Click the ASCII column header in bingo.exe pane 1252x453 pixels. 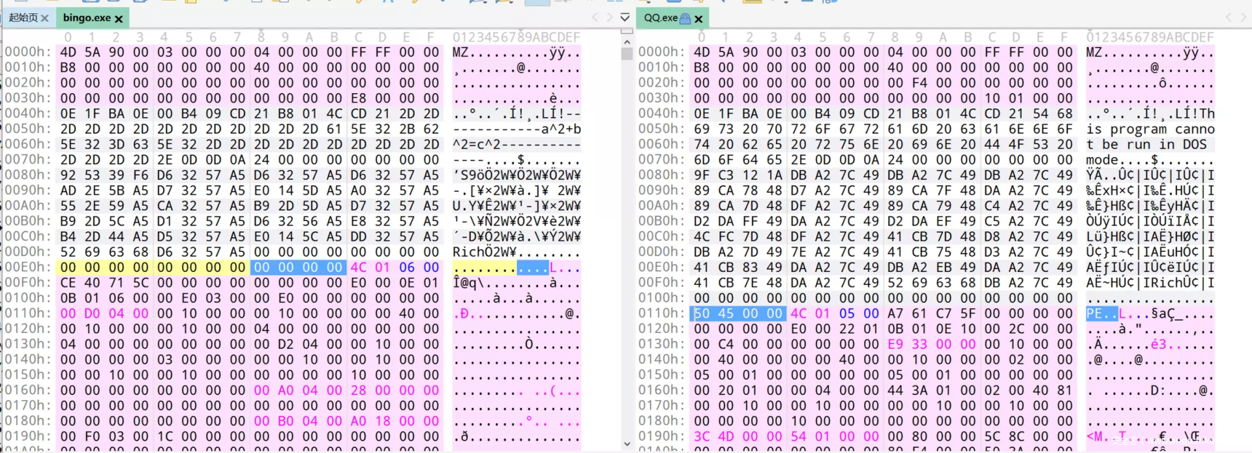pyautogui.click(x=516, y=37)
